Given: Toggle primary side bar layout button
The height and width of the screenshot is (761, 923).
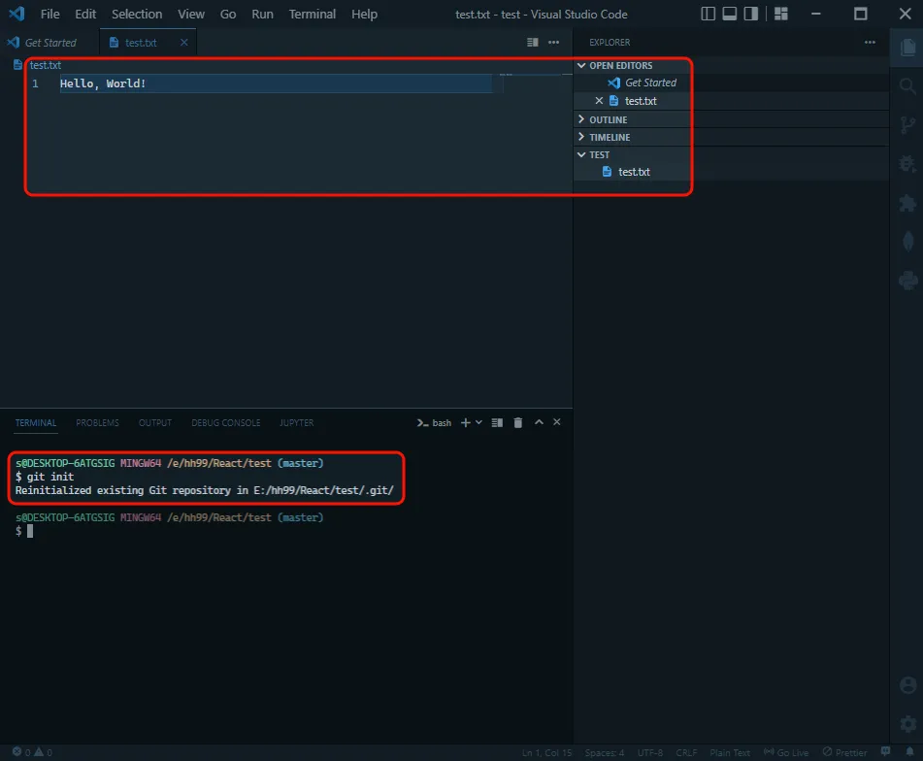Looking at the screenshot, I should click(x=709, y=14).
